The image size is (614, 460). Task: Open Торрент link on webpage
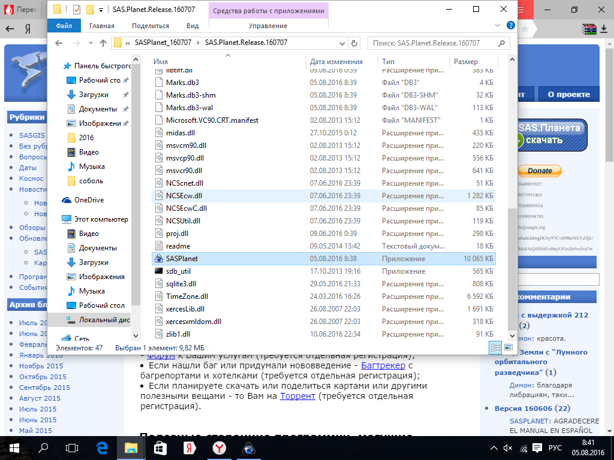click(x=297, y=396)
